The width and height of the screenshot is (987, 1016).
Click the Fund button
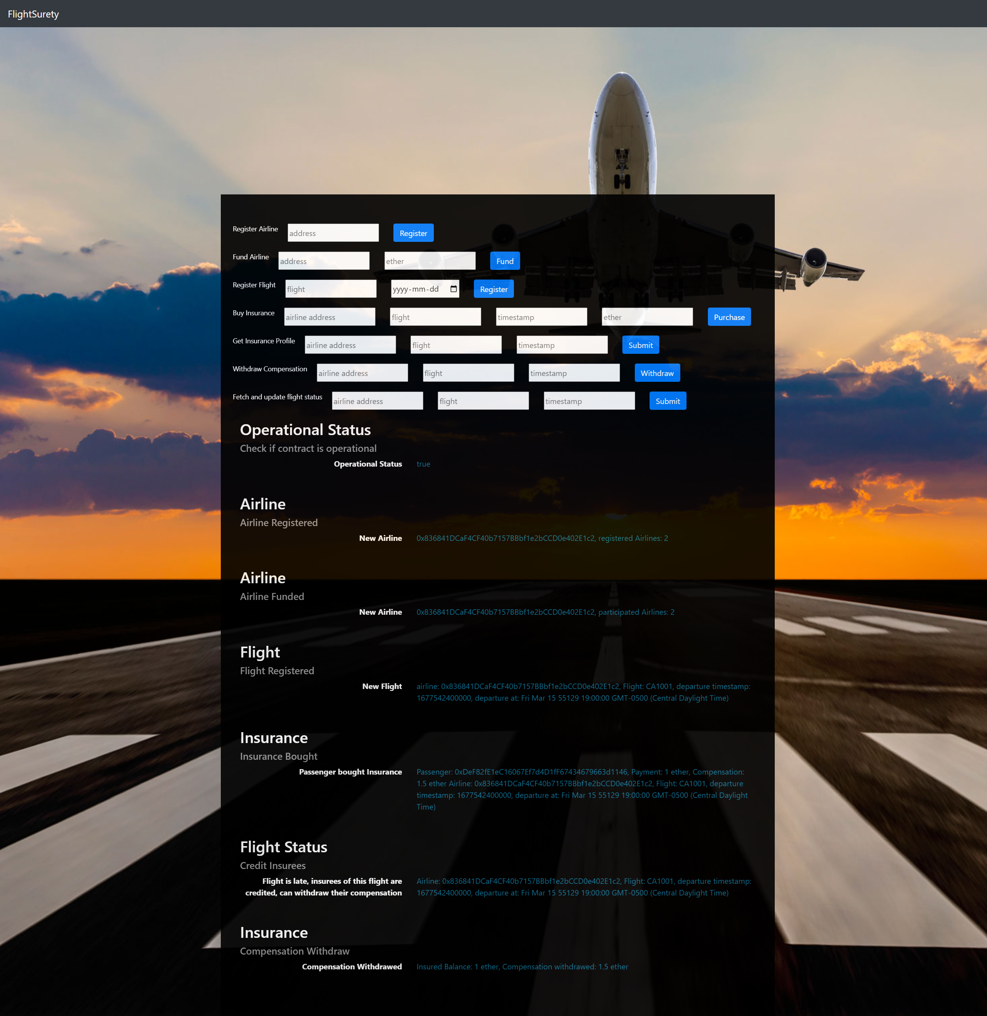coord(505,261)
